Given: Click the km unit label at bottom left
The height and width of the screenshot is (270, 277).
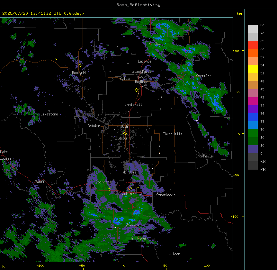Looking at the screenshot, I should (5, 266).
